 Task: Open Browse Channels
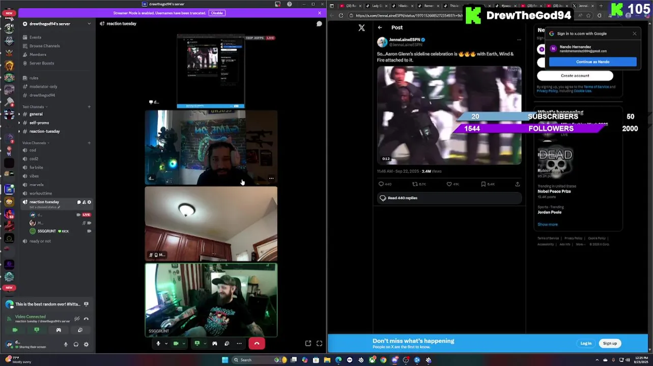[44, 46]
